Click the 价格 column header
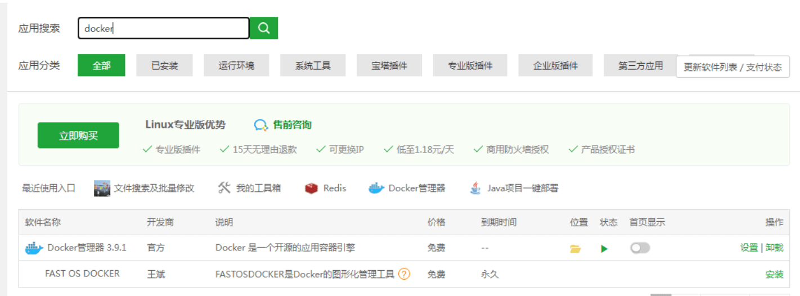 pyautogui.click(x=437, y=222)
